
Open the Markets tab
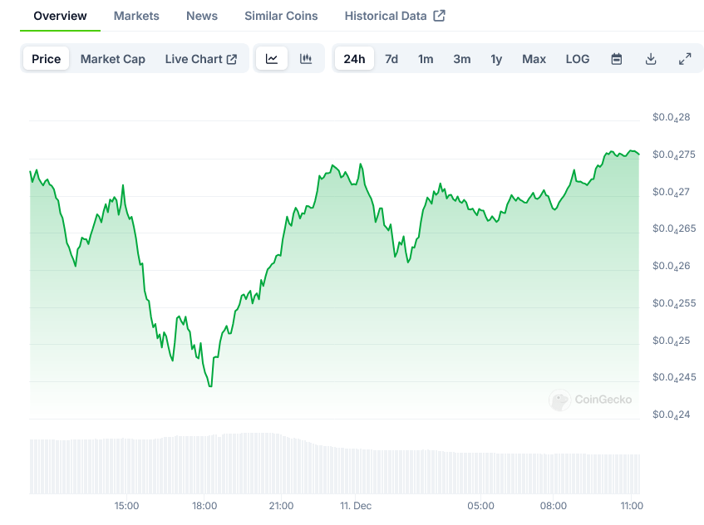136,16
